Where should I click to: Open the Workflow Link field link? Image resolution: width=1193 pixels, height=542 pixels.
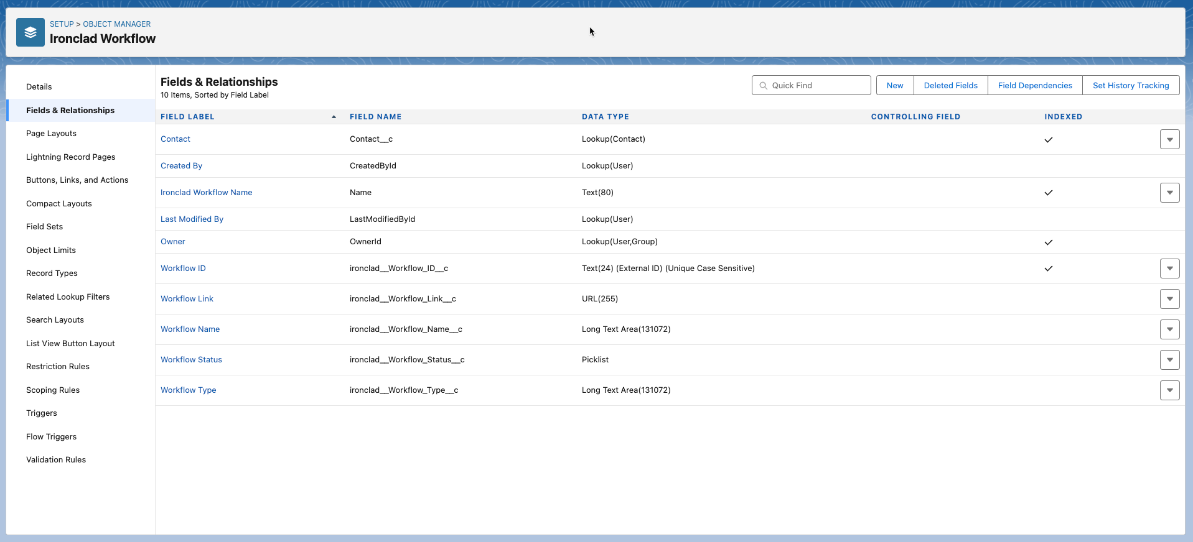click(187, 299)
